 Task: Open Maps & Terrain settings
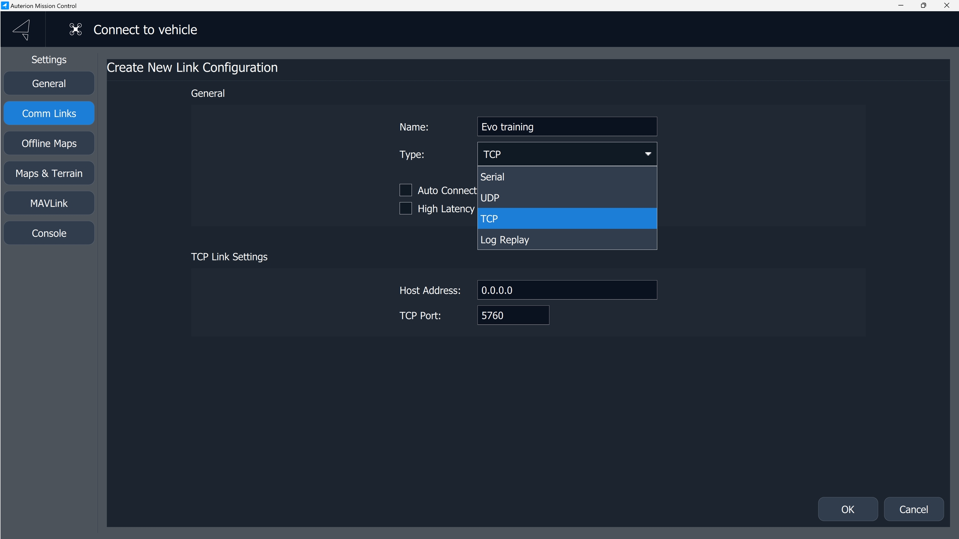point(49,173)
